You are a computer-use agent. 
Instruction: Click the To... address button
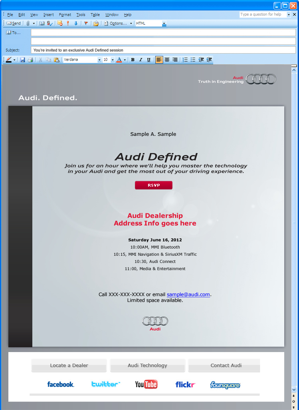13,33
